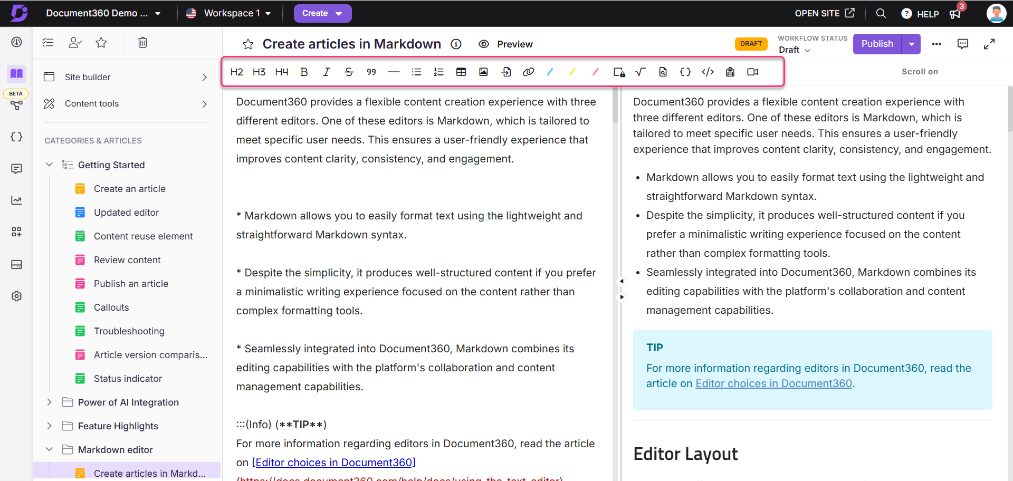Open Documentation book icon in left rail

pos(16,74)
